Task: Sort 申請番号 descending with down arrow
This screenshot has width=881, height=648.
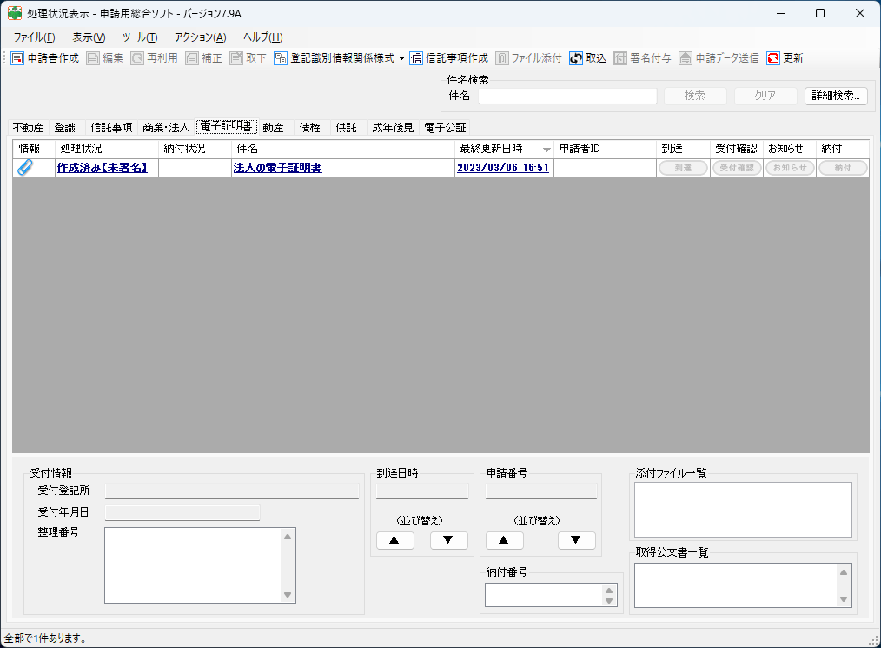Action: [576, 540]
